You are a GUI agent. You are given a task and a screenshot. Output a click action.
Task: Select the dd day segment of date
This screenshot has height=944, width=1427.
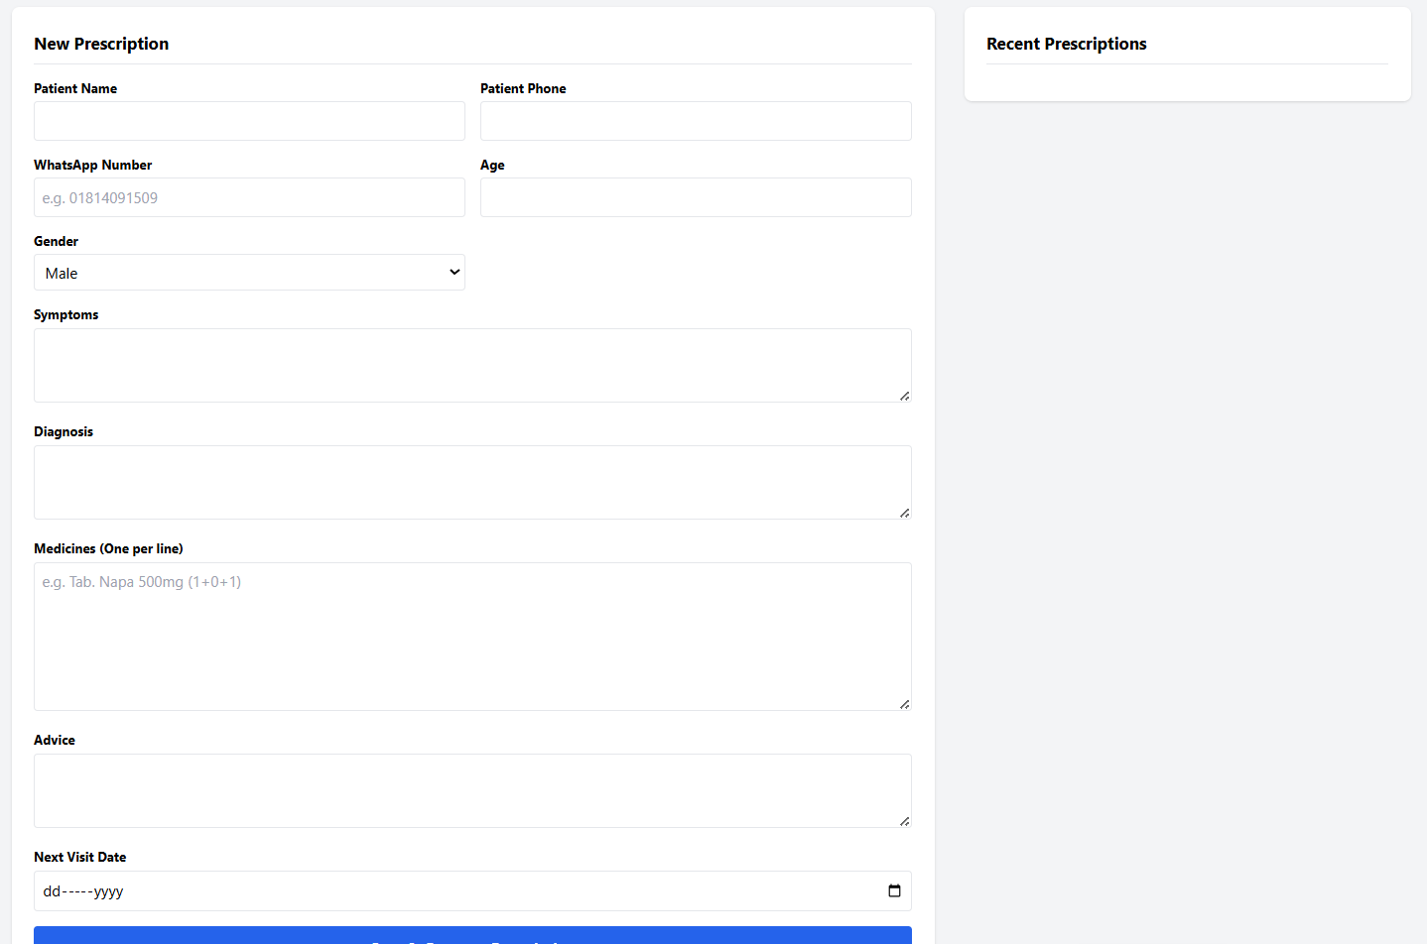[52, 891]
